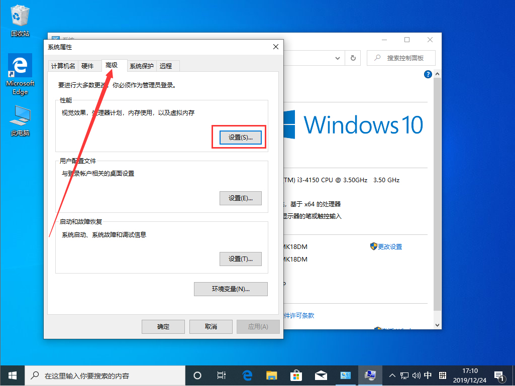Open File Explorer from the taskbar
This screenshot has width=515, height=386.
tap(271, 375)
